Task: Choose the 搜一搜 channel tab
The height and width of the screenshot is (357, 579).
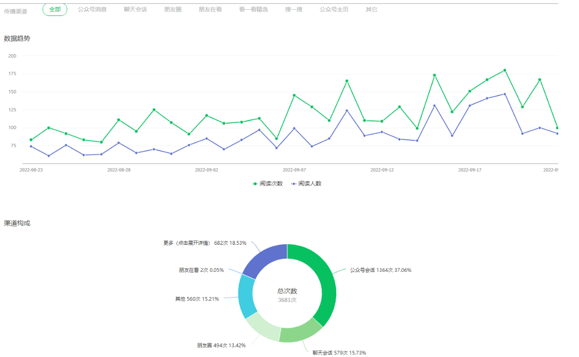Action: (x=294, y=9)
